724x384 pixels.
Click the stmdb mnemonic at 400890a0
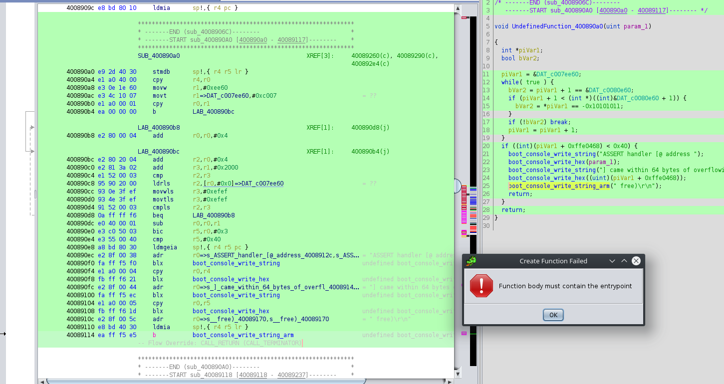[x=161, y=72]
